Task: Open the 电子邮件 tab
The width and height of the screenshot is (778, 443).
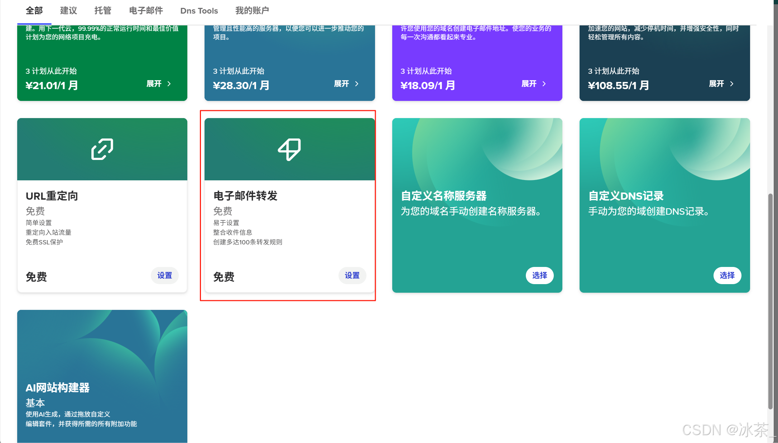Action: click(x=146, y=11)
